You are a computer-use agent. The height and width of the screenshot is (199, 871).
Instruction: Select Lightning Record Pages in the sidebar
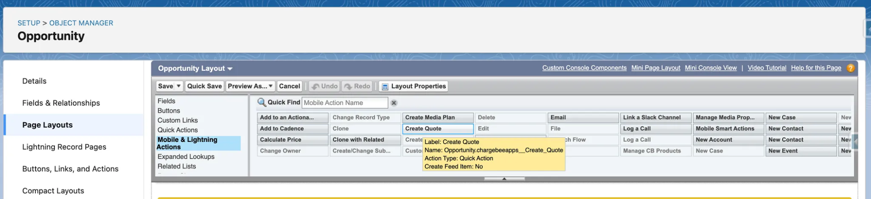click(64, 147)
